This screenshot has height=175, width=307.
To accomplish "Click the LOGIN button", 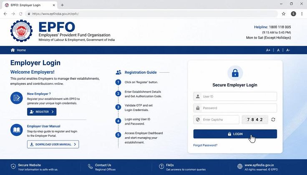I will [235, 134].
